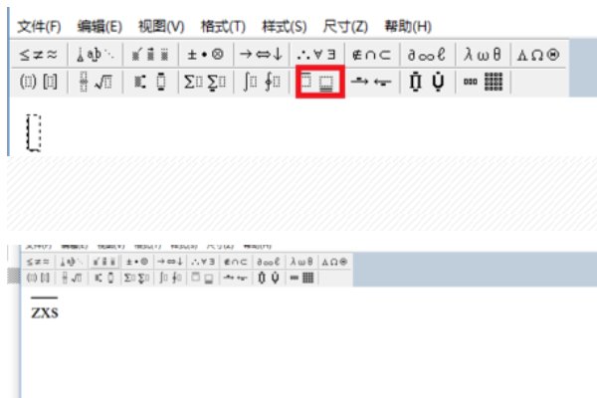
Task: Open uppercase Greek palette in ZXS window
Action: (x=334, y=262)
